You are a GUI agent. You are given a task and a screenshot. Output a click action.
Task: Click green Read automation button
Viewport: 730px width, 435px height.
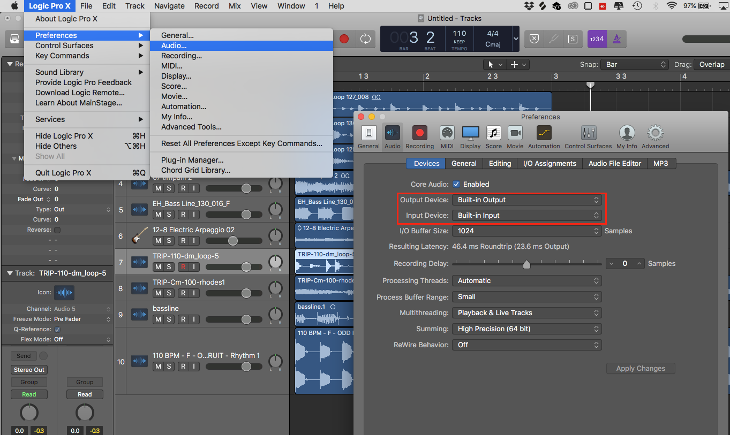[x=29, y=394]
